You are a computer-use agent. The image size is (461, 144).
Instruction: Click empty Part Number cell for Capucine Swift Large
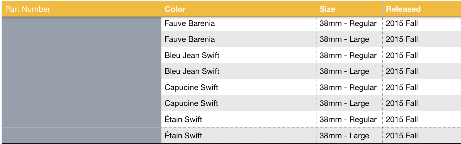(81, 103)
